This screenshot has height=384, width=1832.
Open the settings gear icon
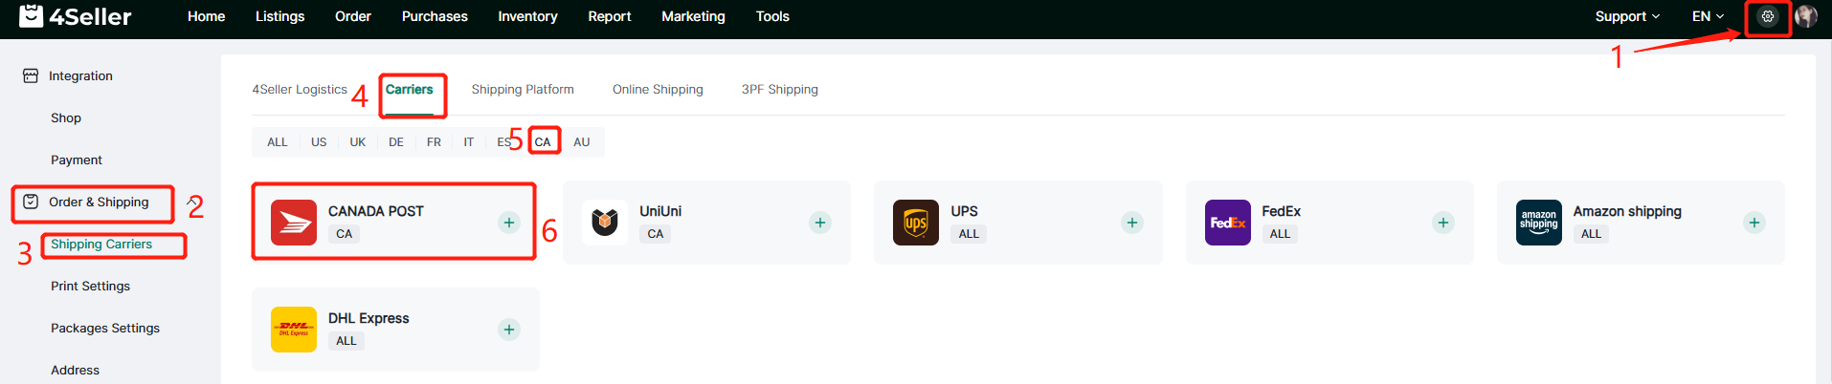tap(1767, 16)
